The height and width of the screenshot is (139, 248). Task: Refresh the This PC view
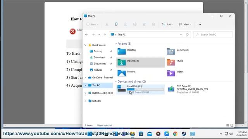(187, 34)
